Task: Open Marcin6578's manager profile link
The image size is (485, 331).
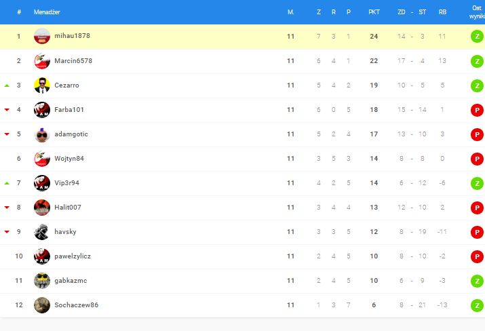Action: (73, 61)
